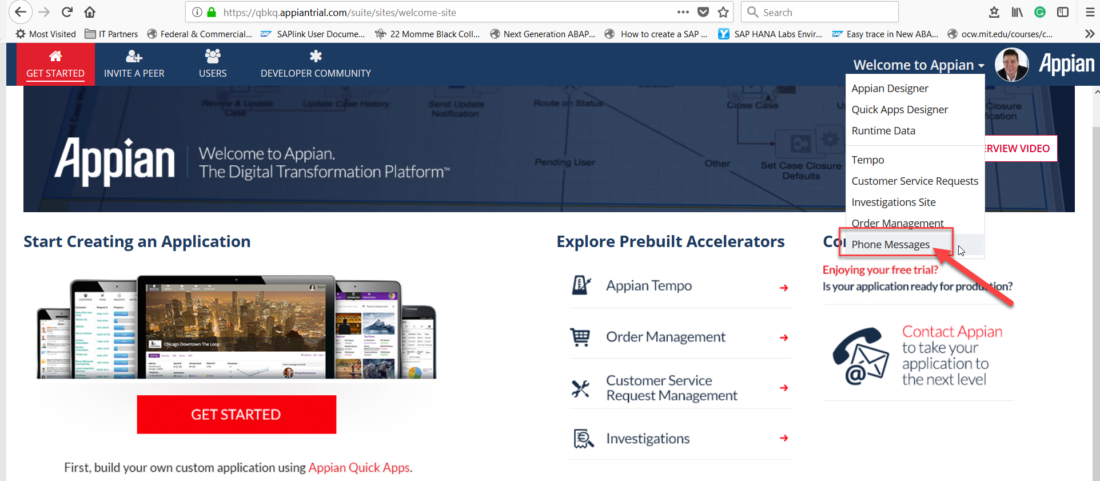Go to the browser Home icon

click(90, 12)
